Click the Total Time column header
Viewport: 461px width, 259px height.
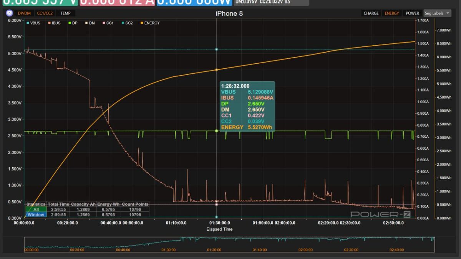point(58,205)
